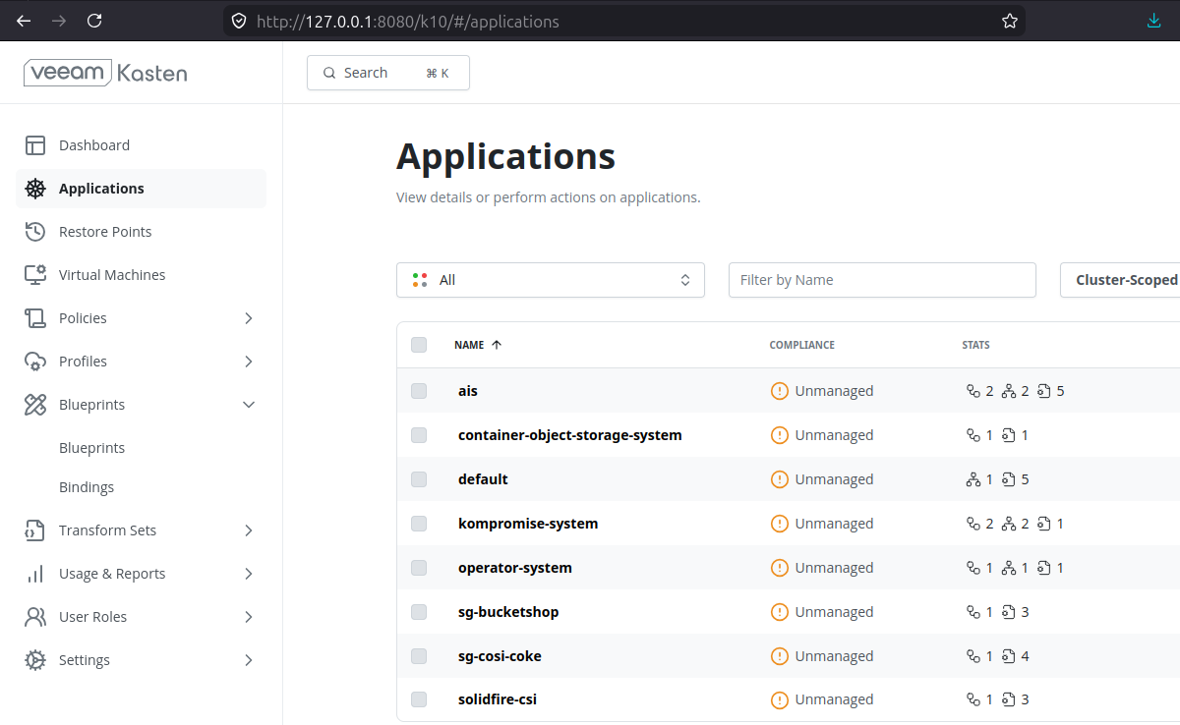Click the Restore Points clock icon
Viewport: 1180px width, 725px height.
tap(35, 232)
